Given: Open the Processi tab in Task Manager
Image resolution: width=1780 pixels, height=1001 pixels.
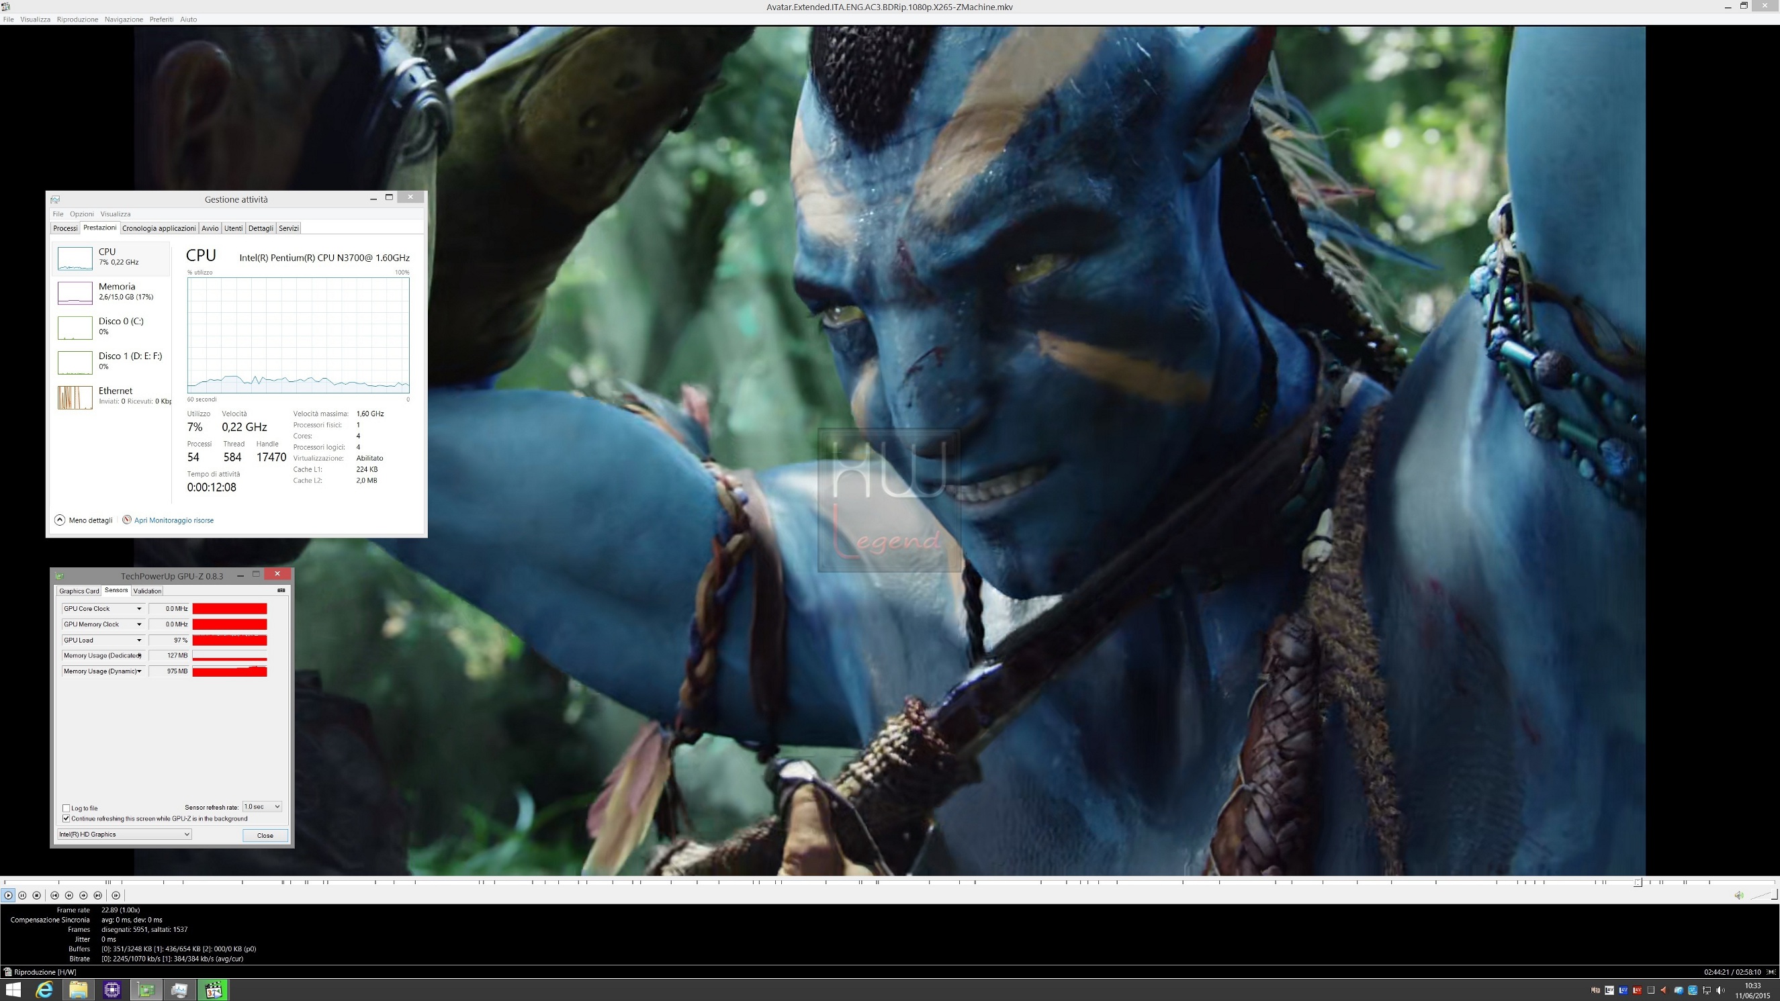Looking at the screenshot, I should (65, 229).
